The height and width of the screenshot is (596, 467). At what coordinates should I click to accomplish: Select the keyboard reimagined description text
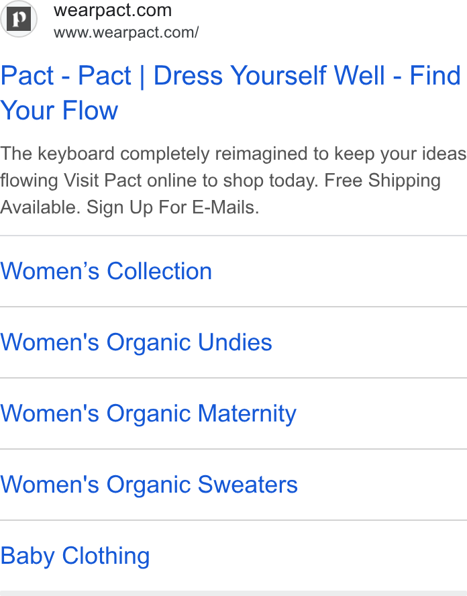[x=233, y=181]
